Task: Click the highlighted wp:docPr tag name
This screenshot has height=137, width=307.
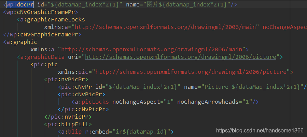Action: click(20, 4)
